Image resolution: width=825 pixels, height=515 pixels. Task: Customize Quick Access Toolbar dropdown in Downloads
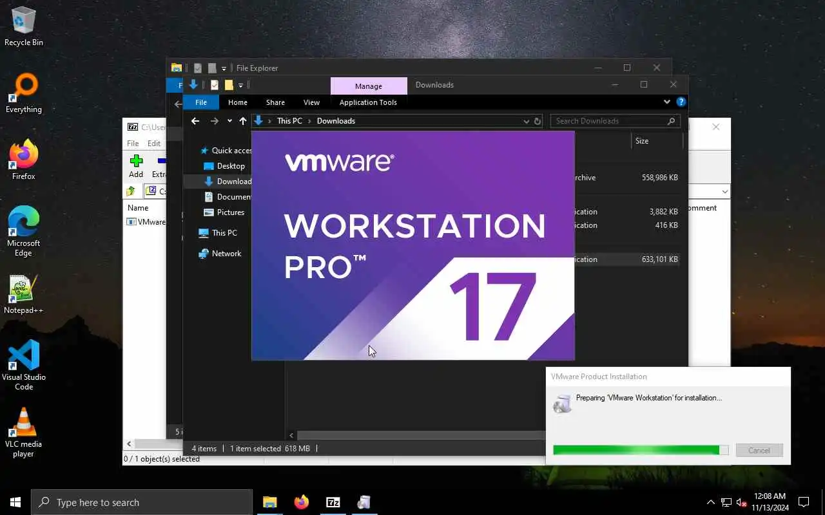[x=240, y=85]
